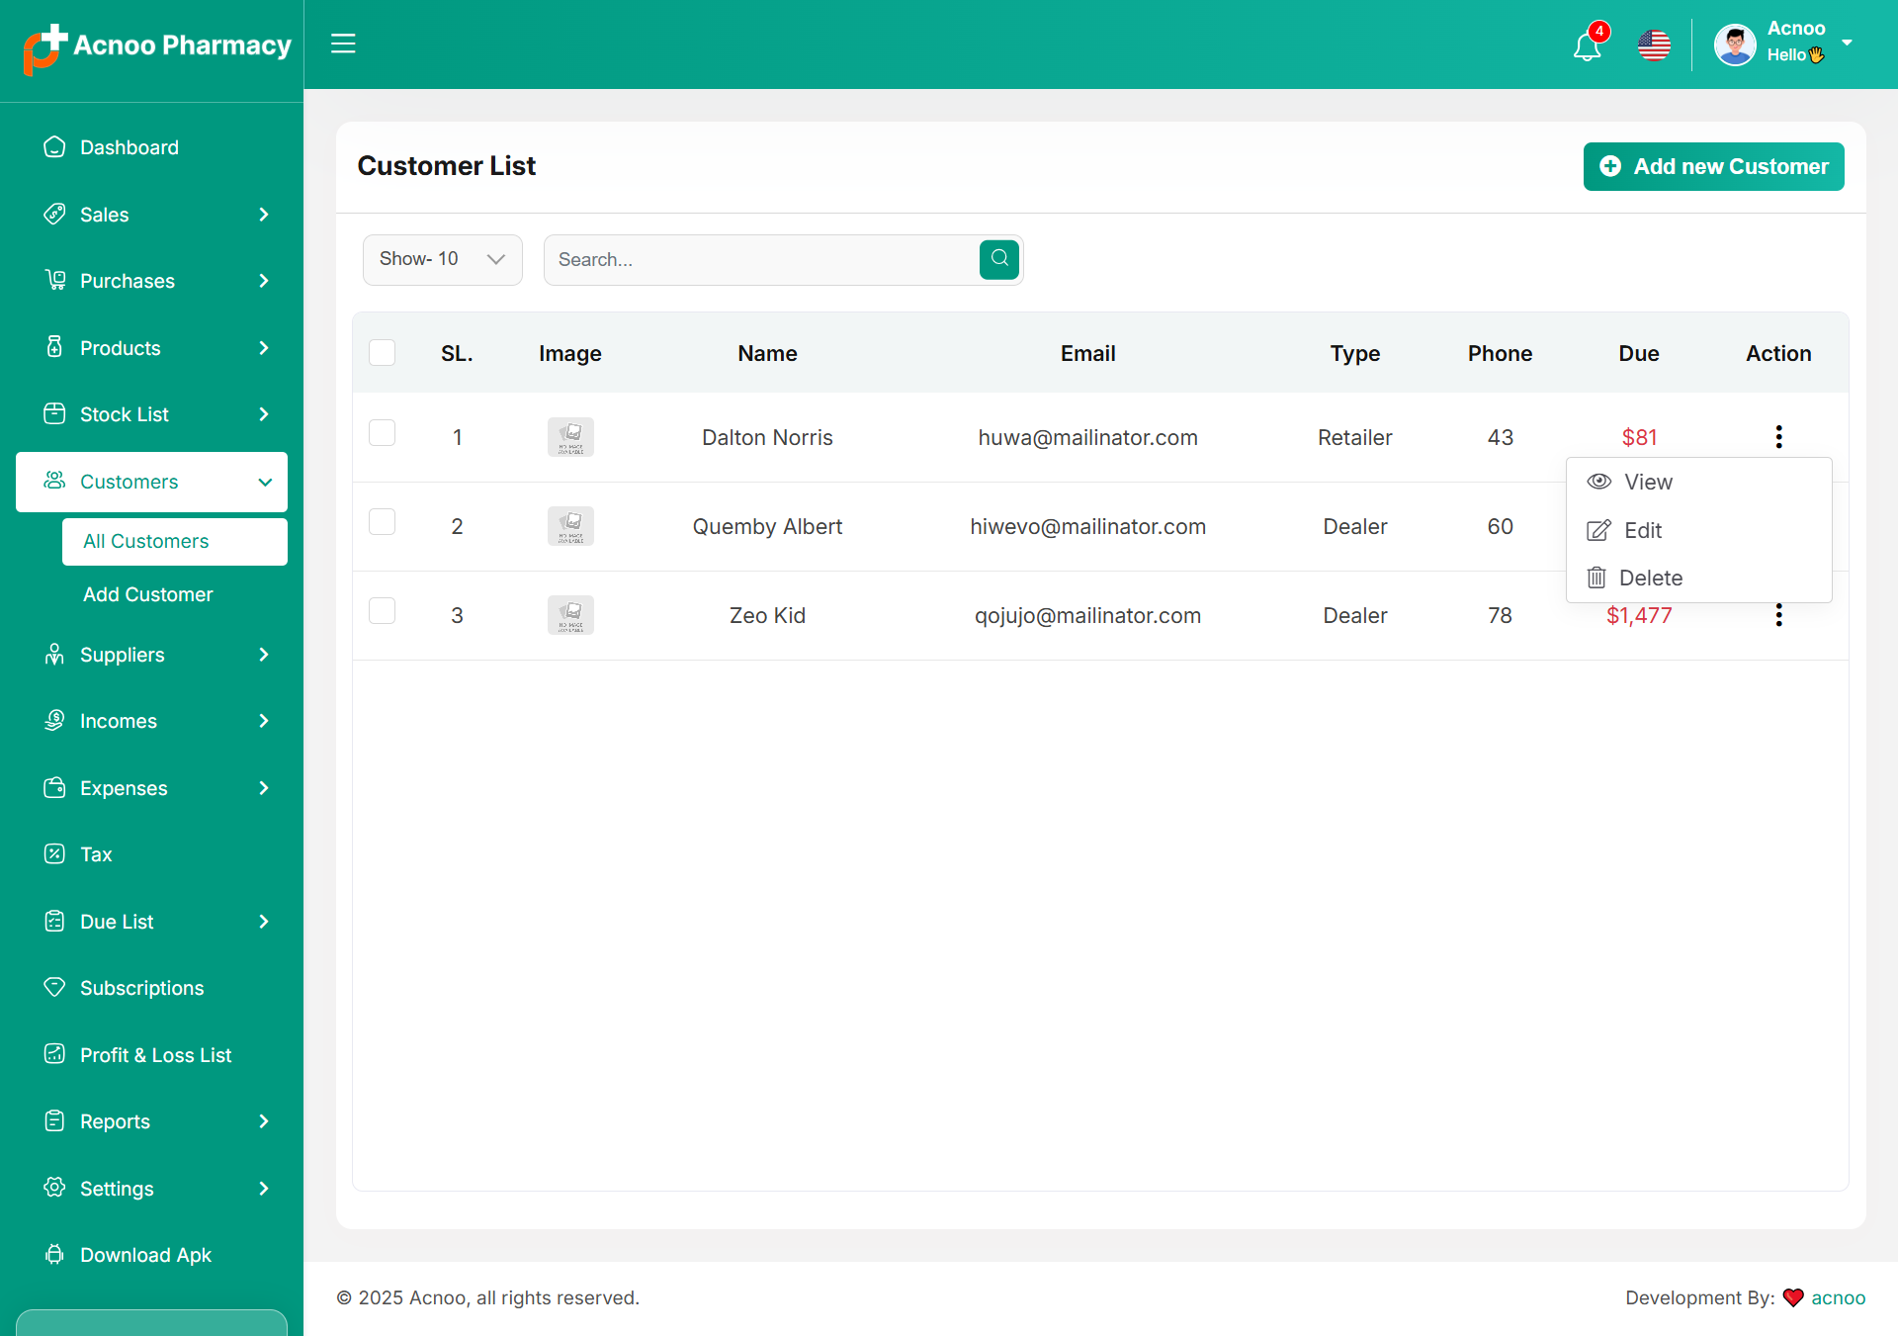Open Download Apk from sidebar
1898x1336 pixels.
145,1255
